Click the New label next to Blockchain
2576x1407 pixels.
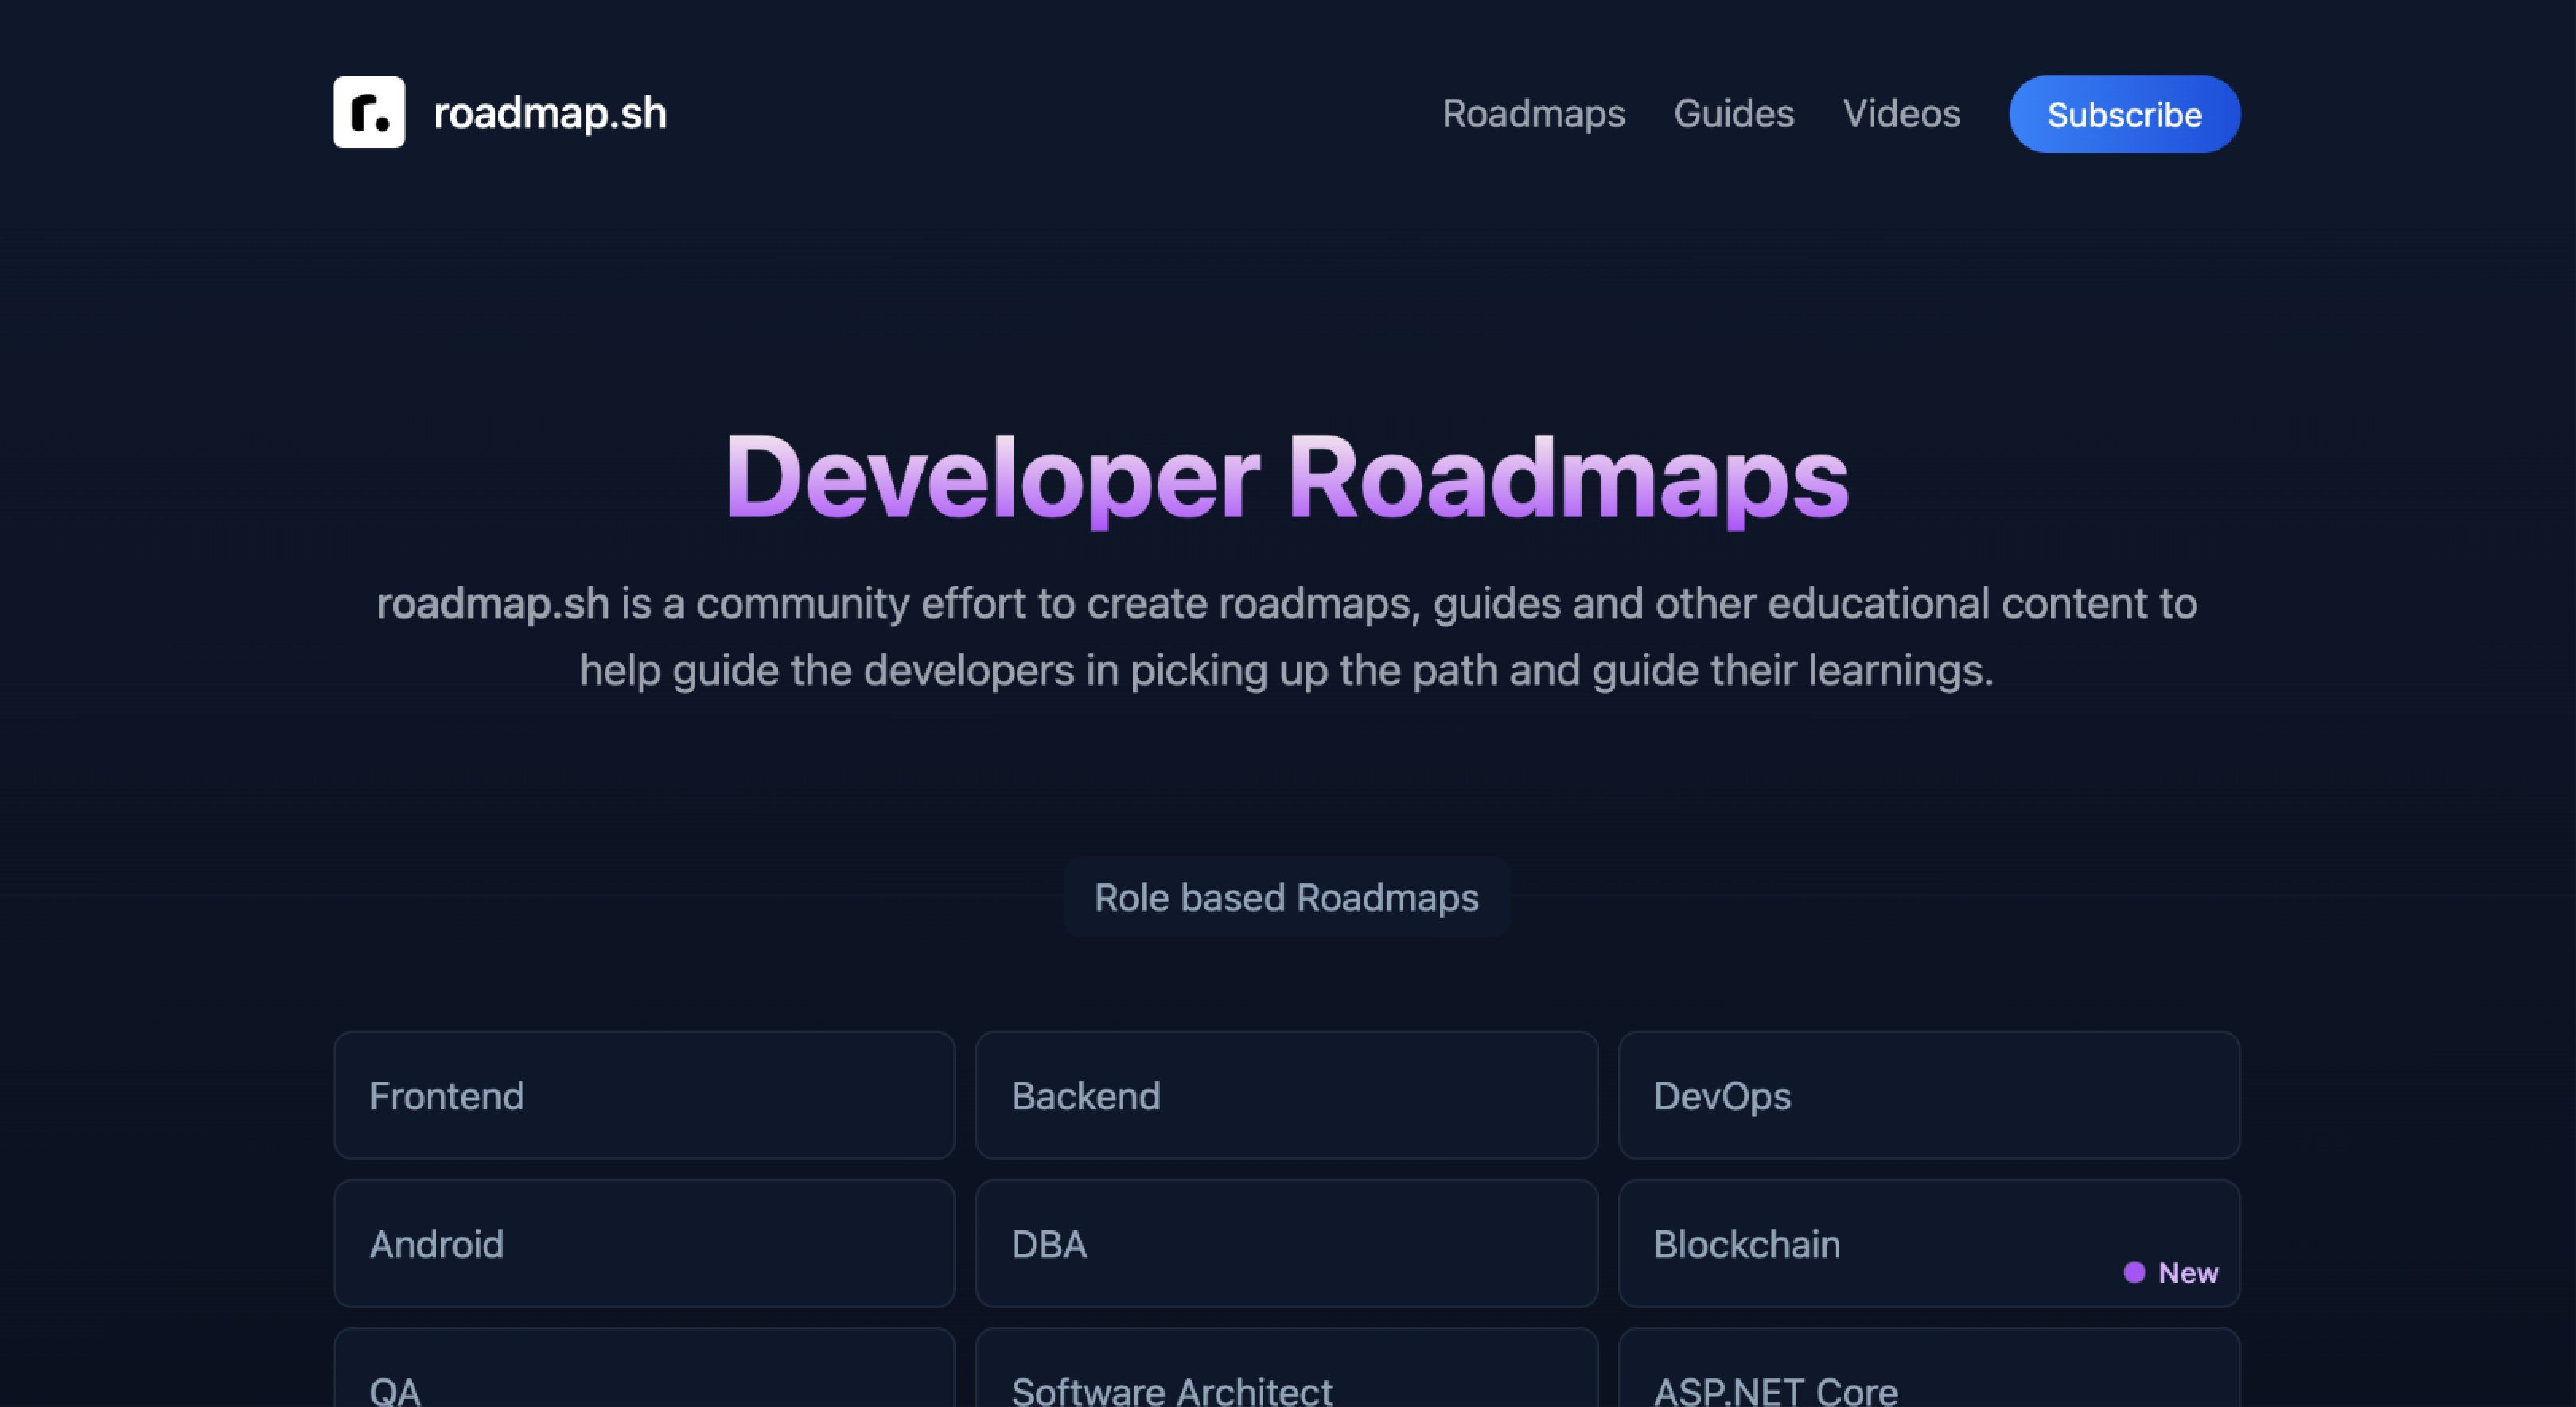[x=2187, y=1273]
